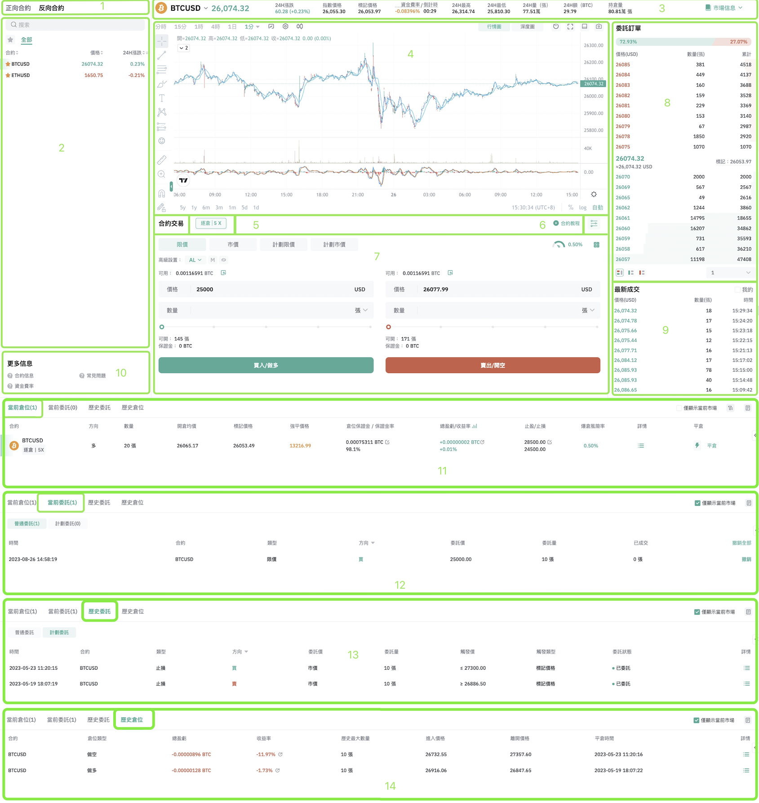Expand the 市場信息 dropdown
The height and width of the screenshot is (803, 759).
pyautogui.click(x=723, y=8)
